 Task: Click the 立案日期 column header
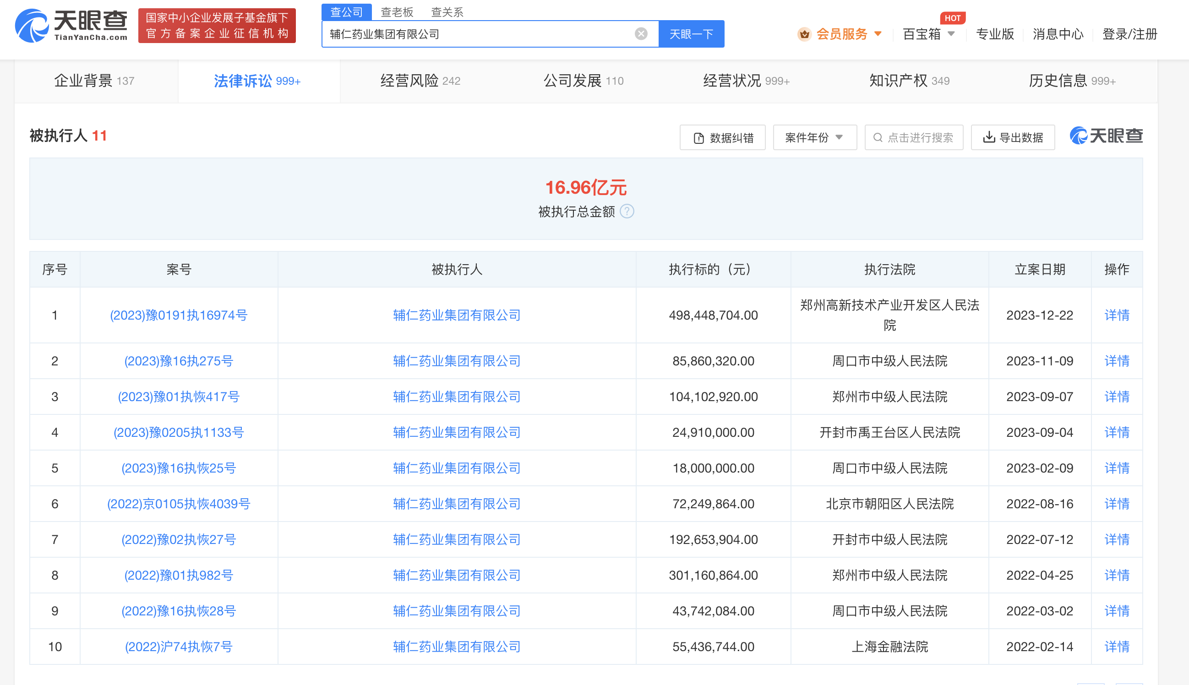pos(1040,270)
